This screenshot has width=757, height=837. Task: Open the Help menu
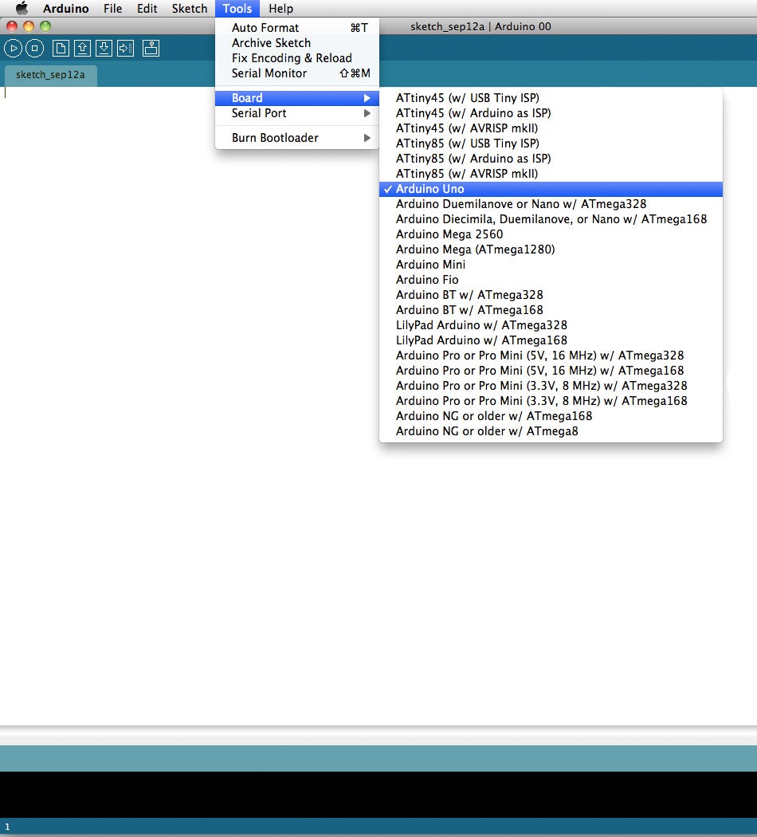pyautogui.click(x=280, y=9)
